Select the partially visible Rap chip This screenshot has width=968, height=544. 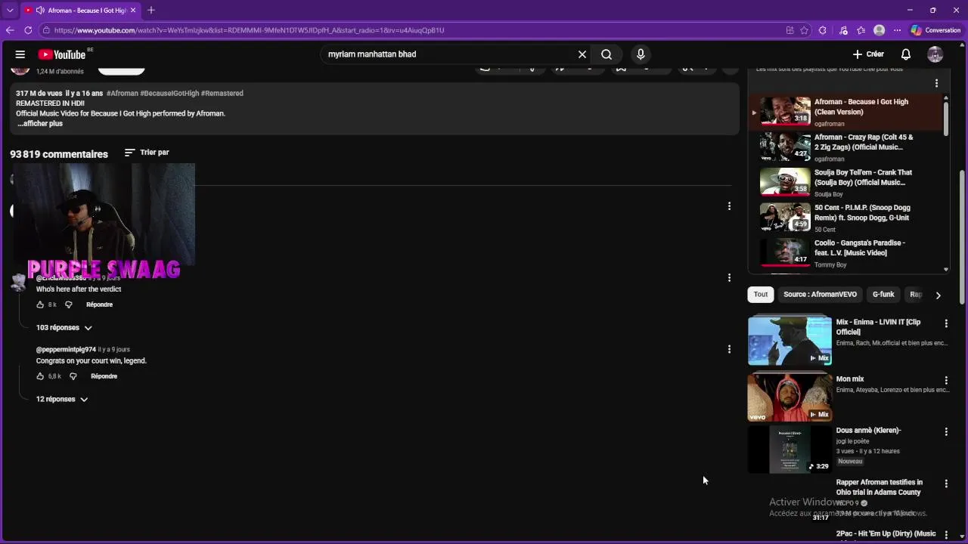click(x=915, y=295)
